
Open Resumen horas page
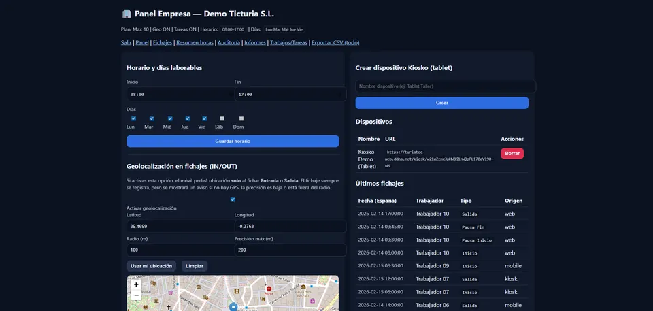coord(195,42)
